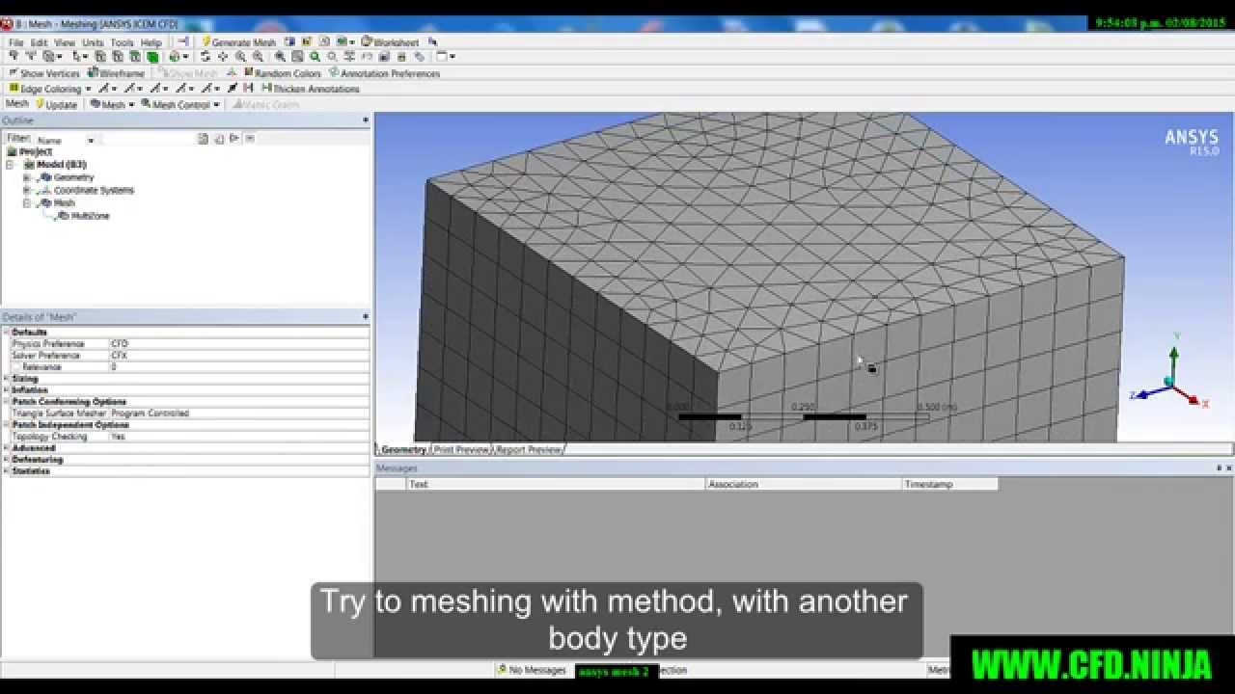Open the Filter Name combo box

[65, 140]
